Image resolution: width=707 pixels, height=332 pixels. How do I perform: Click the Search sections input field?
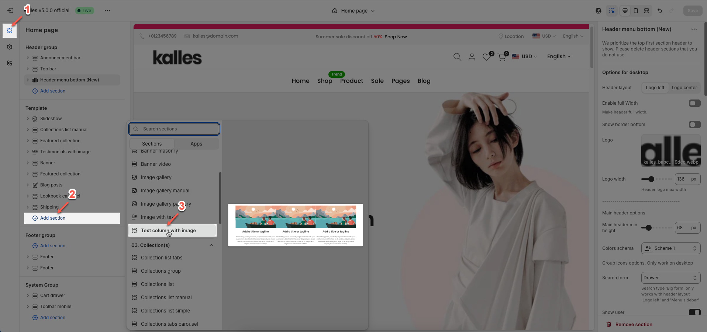click(174, 129)
